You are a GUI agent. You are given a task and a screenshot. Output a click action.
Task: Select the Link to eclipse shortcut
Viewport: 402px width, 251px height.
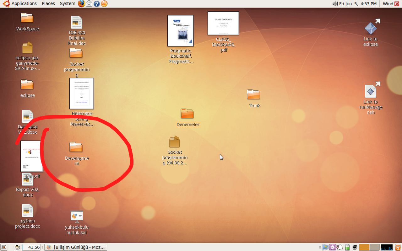click(371, 28)
